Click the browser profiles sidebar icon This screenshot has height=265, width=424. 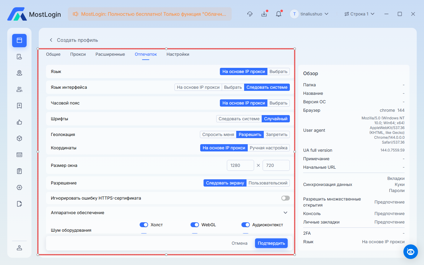point(19,40)
